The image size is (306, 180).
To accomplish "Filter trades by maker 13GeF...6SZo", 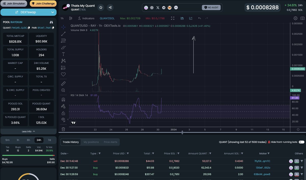I will 302,168.
